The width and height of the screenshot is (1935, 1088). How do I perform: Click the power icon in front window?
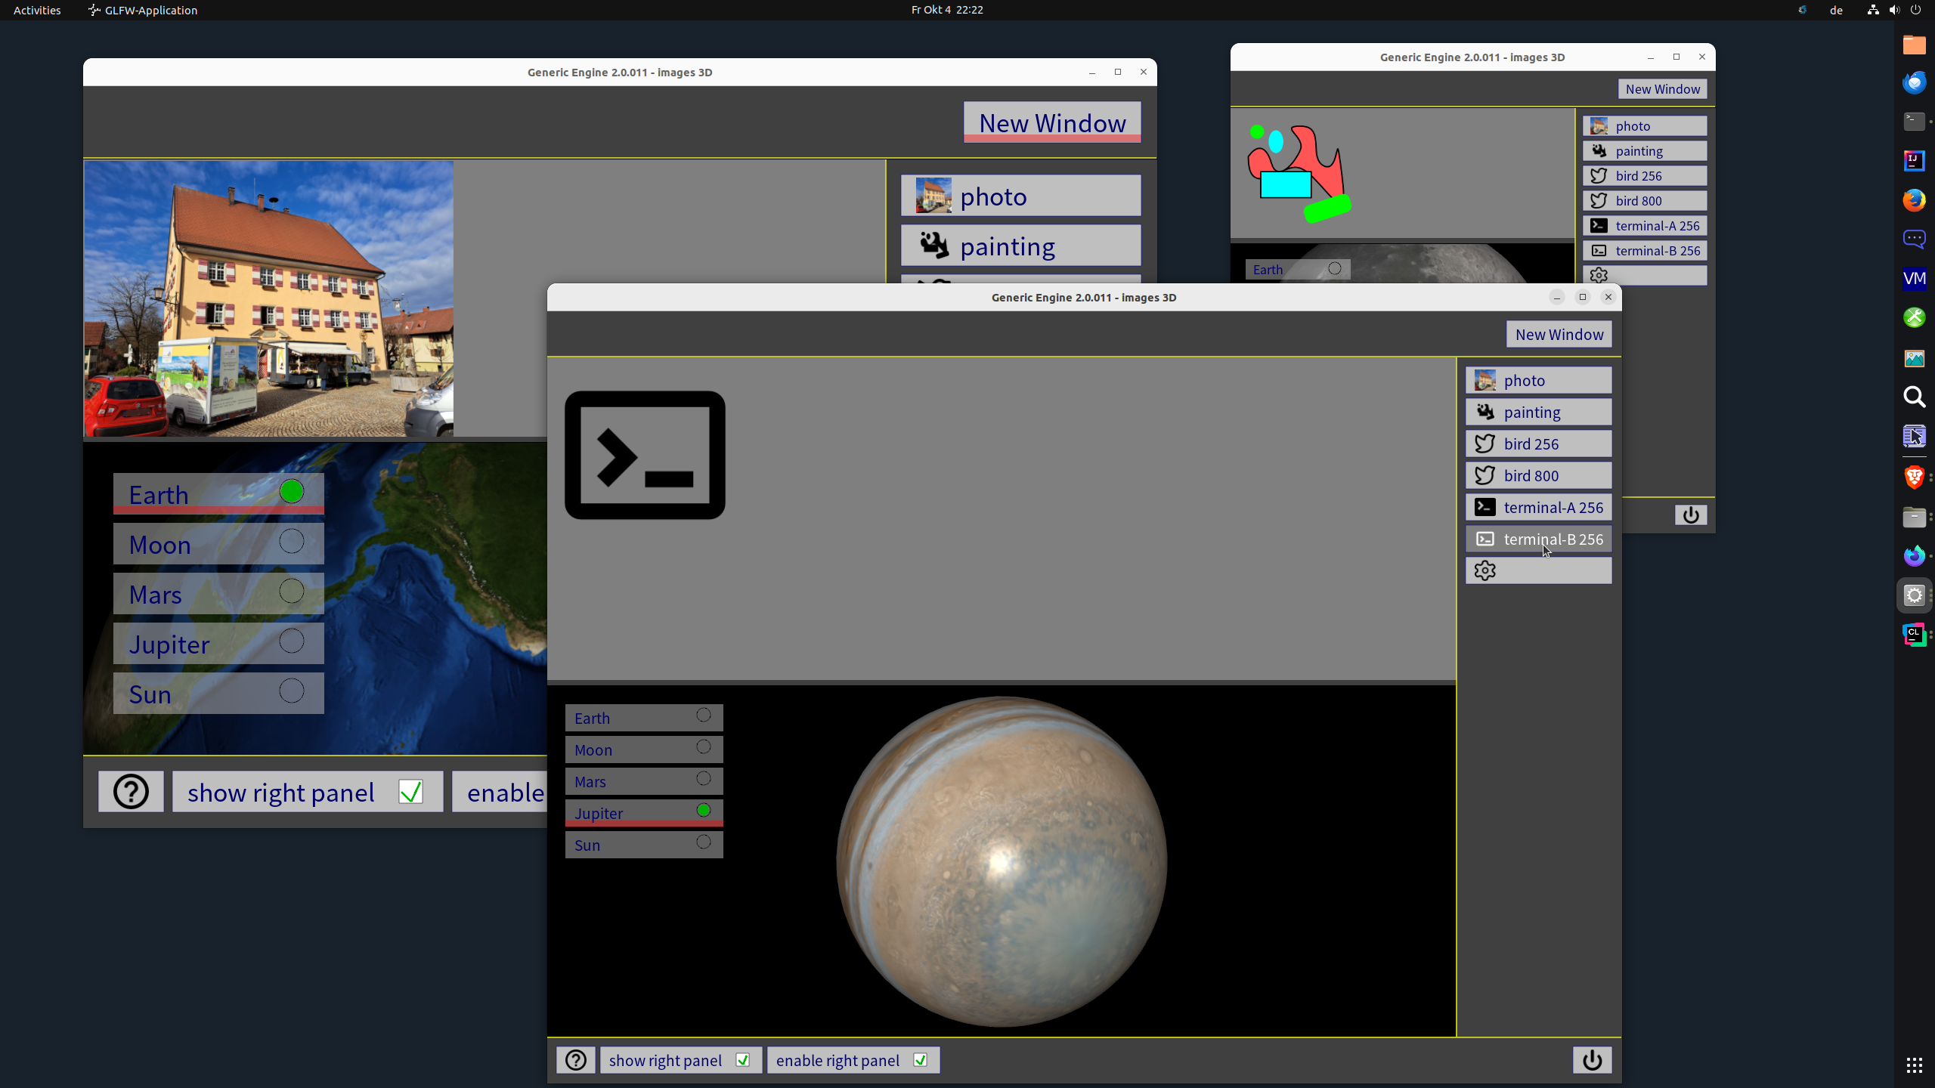tap(1592, 1060)
